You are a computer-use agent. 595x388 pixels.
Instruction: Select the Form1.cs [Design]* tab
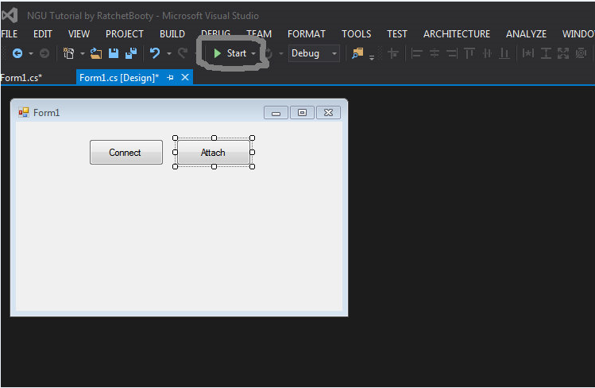[x=119, y=78]
